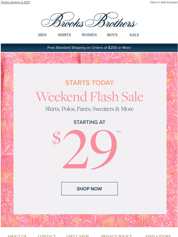The height and width of the screenshot is (237, 178).
Task: Click the large $29 price graphic
Action: coord(87,149)
